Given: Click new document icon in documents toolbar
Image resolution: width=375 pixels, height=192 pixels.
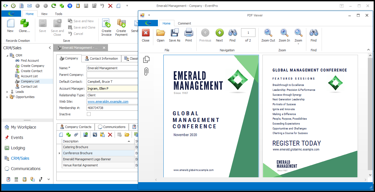Looking at the screenshot, I should (61, 135).
